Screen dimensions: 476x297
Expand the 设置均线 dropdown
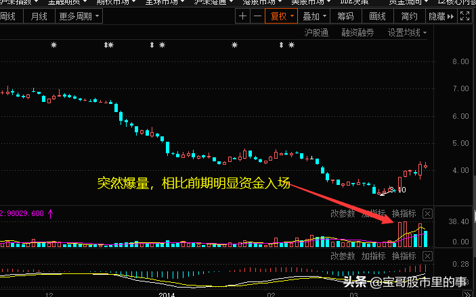[x=407, y=32]
